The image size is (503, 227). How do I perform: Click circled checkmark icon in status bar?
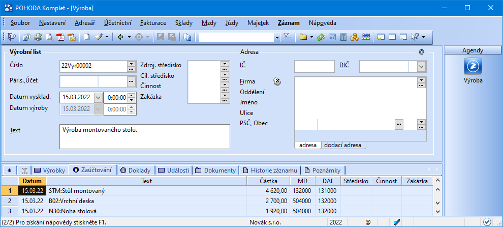tap(487, 222)
